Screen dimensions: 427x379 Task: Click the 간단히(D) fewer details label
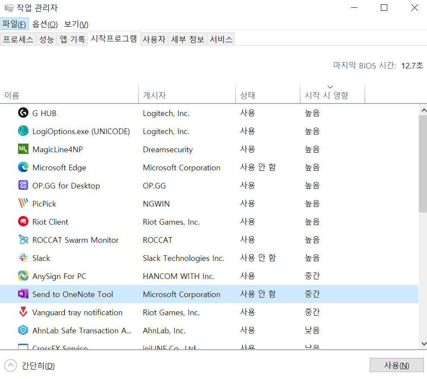pos(38,366)
